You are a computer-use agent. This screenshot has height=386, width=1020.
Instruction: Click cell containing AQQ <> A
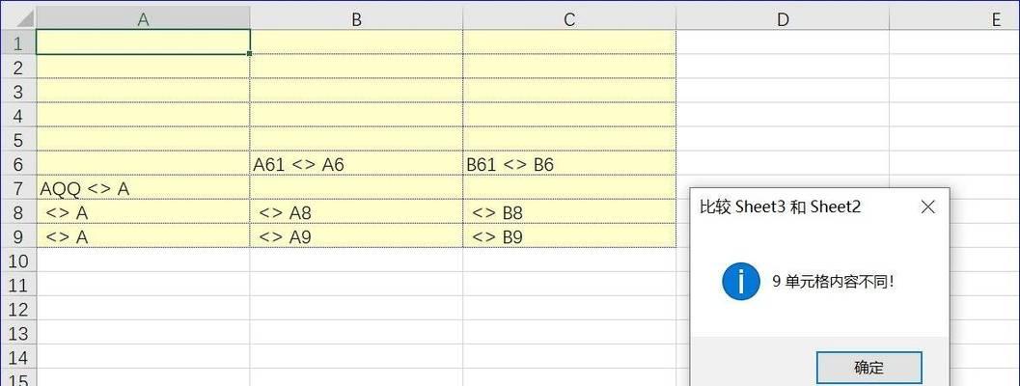coord(143,188)
